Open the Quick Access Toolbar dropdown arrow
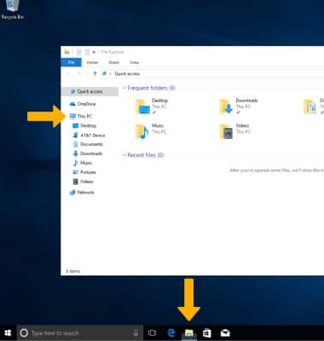Screen dimensions: 324x341 (94, 52)
